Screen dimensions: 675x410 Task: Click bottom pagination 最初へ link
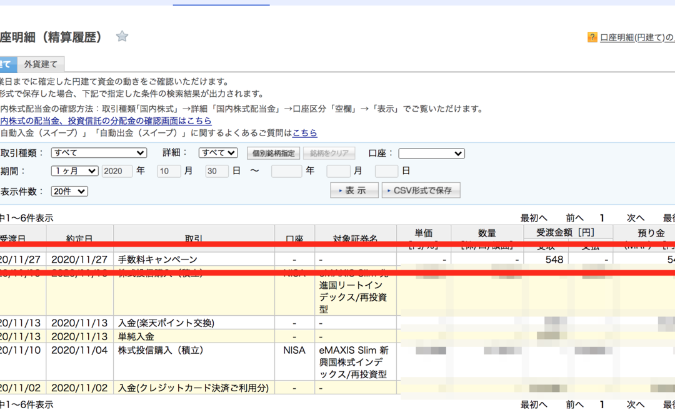click(x=534, y=404)
